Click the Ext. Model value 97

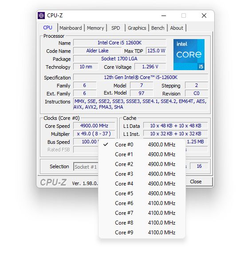pos(142,93)
